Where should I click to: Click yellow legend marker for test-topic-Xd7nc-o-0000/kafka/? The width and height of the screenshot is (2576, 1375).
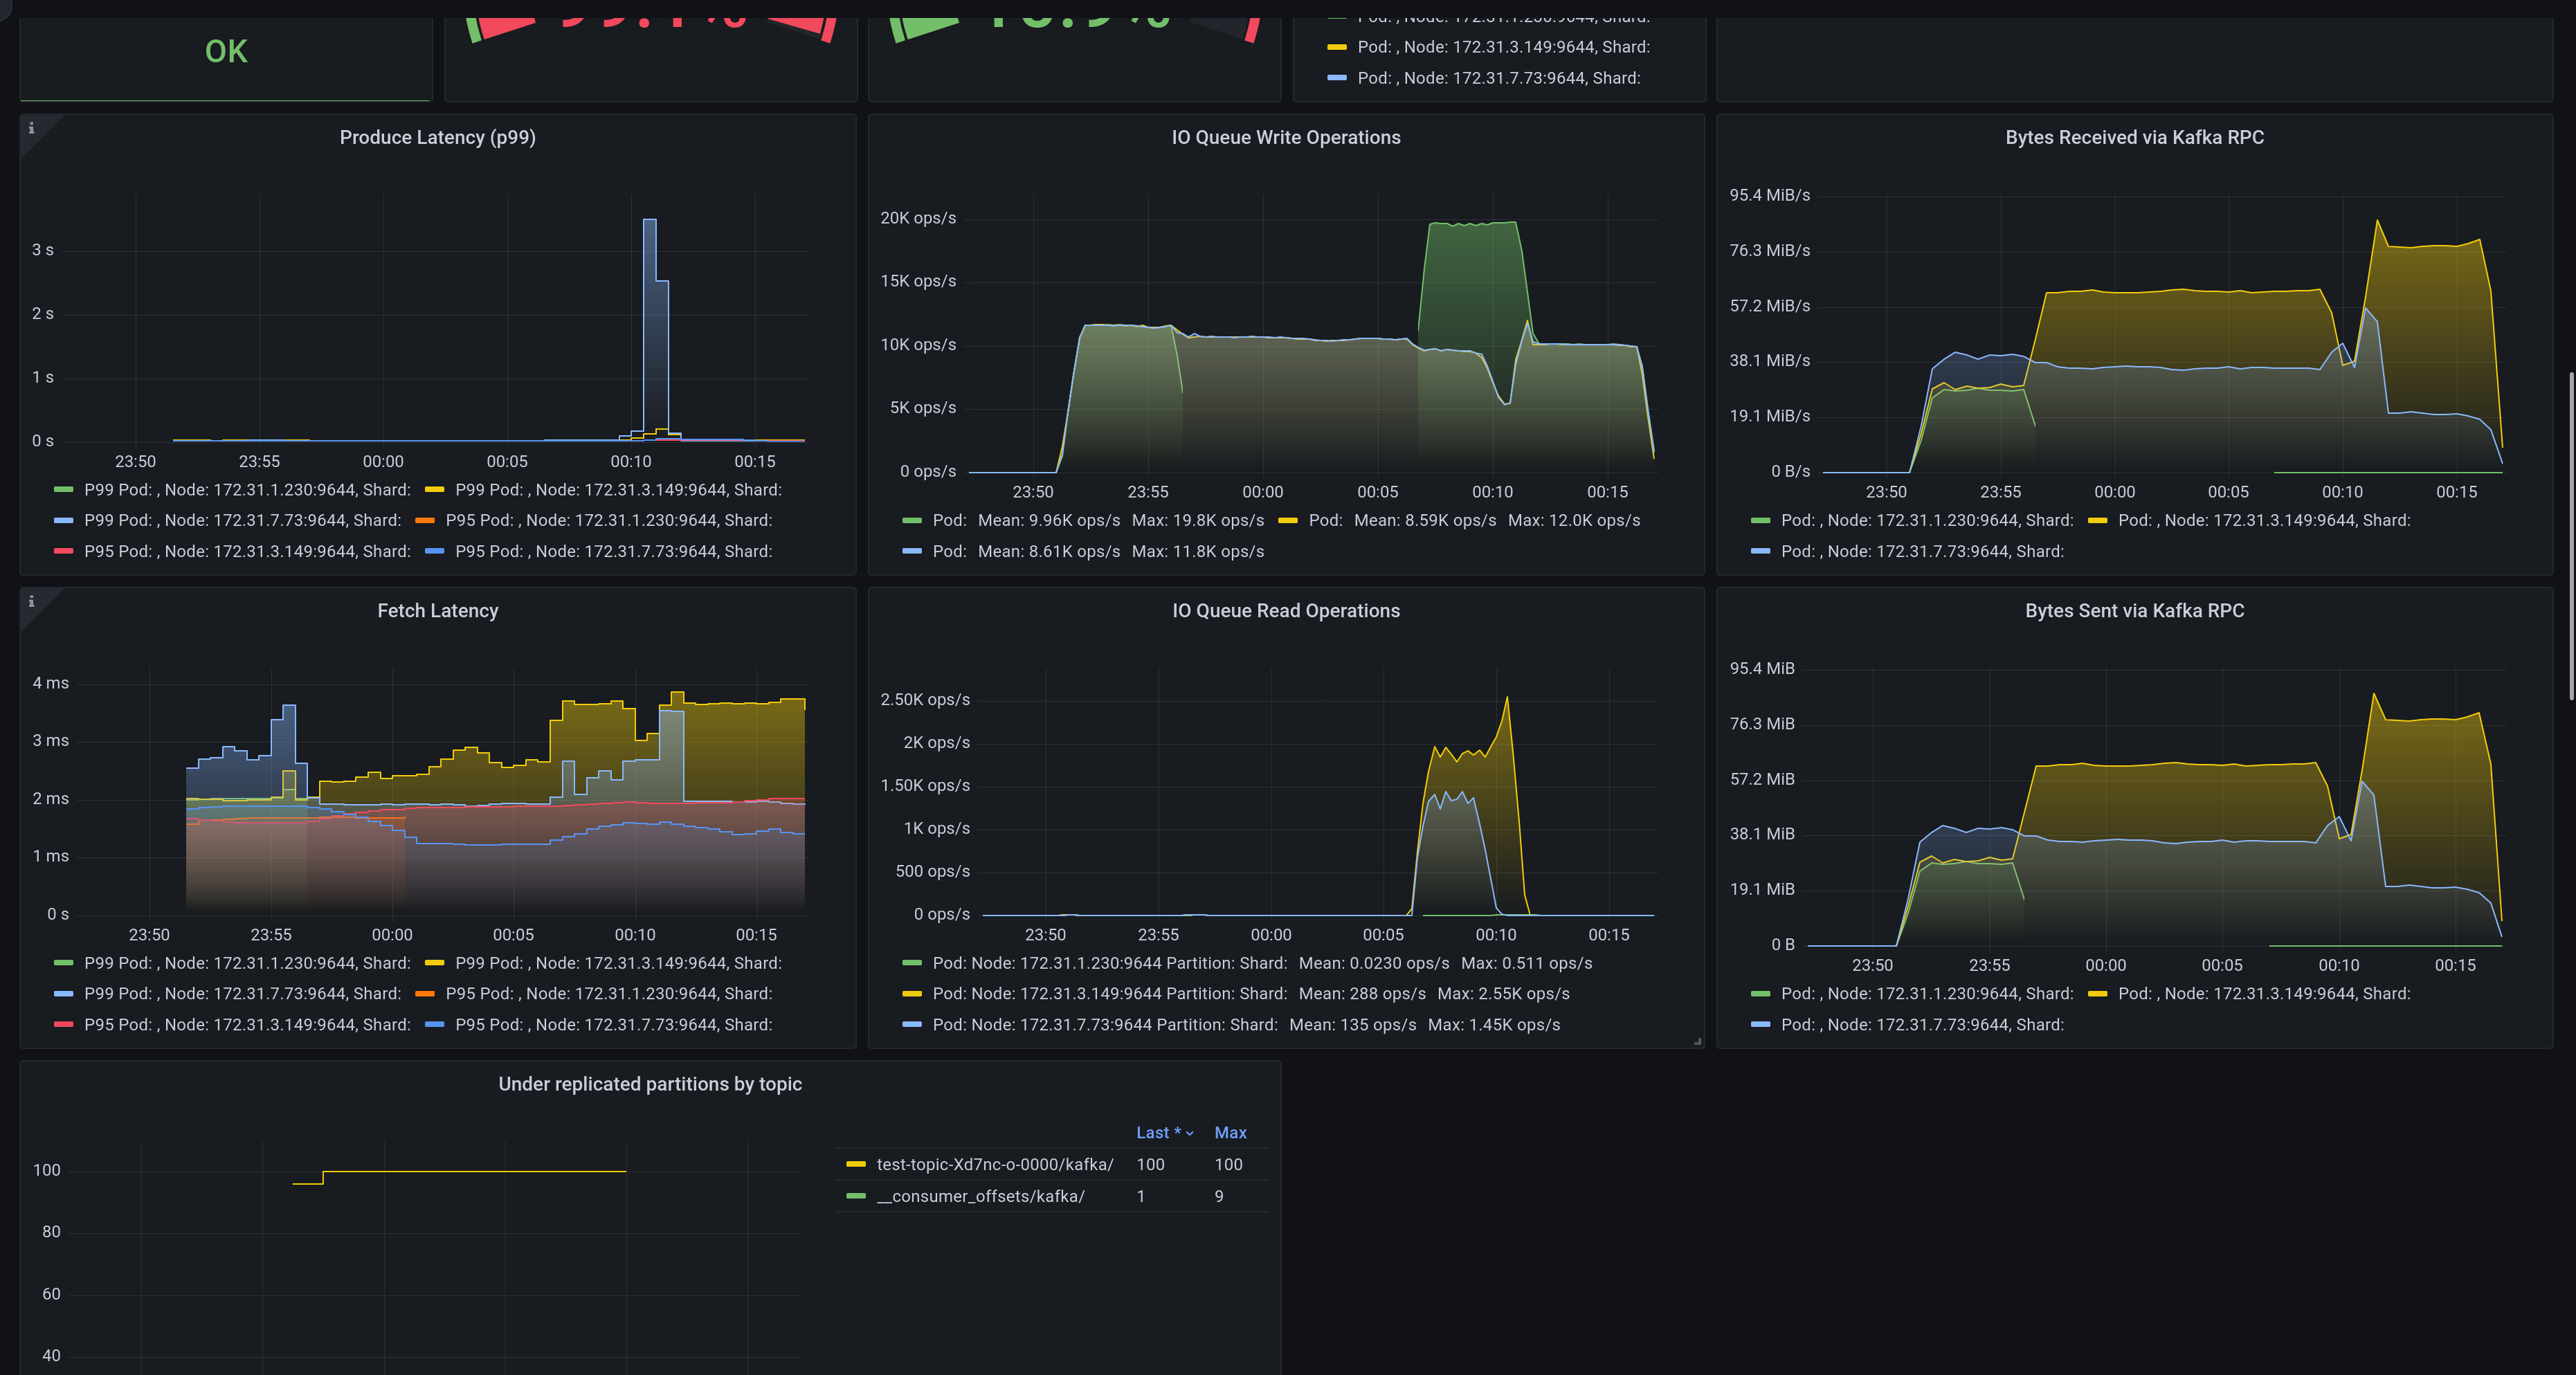pos(855,1164)
